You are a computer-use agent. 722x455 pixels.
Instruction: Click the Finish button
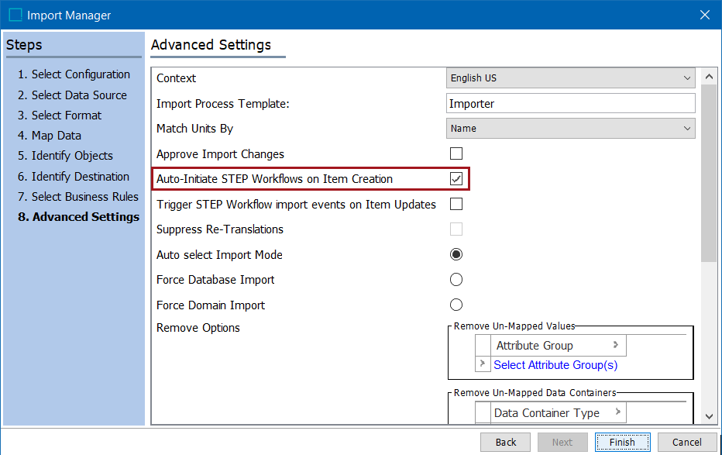tap(623, 442)
